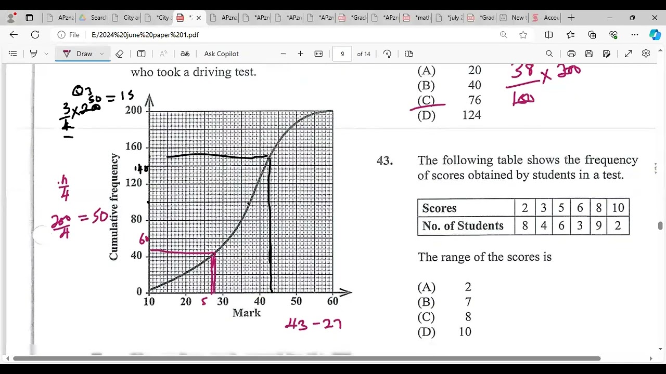This screenshot has height=374, width=666.
Task: Choose the Add text tool
Action: pos(141,54)
